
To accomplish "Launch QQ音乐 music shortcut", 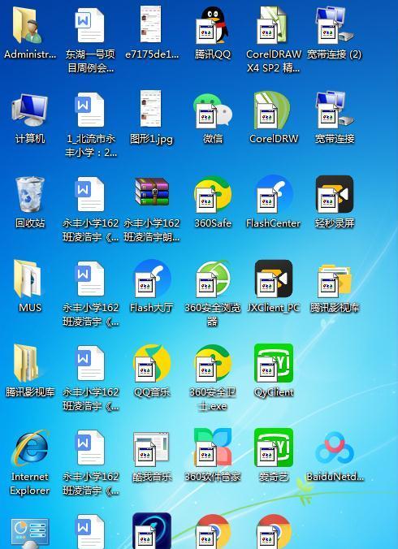I will pyautogui.click(x=152, y=363).
